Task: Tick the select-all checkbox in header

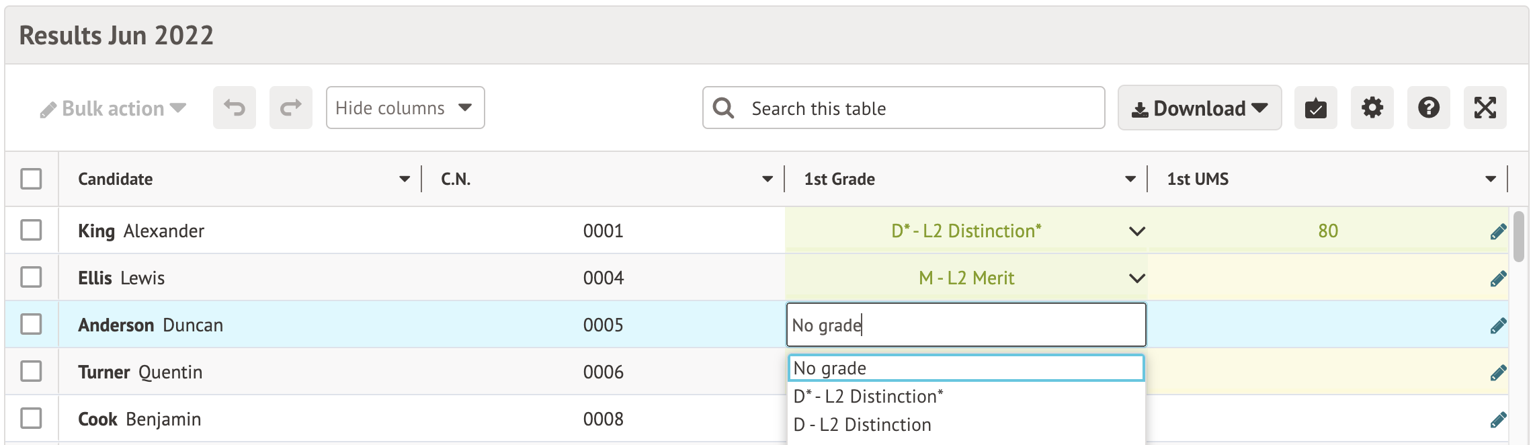Action: (31, 179)
